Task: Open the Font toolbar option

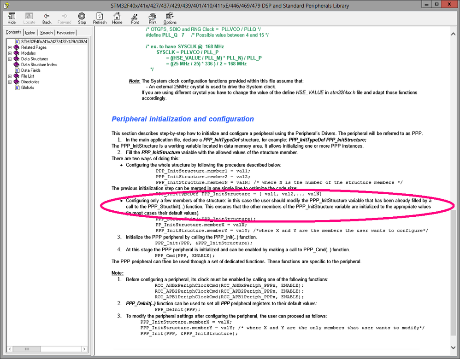Action: (x=135, y=18)
